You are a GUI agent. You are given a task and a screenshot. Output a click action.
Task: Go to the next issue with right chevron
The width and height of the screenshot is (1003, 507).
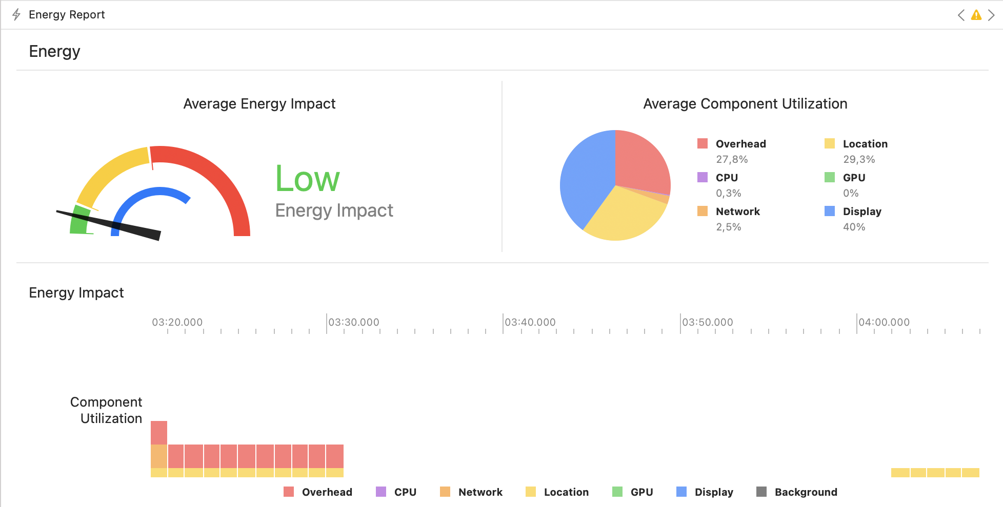click(x=991, y=15)
